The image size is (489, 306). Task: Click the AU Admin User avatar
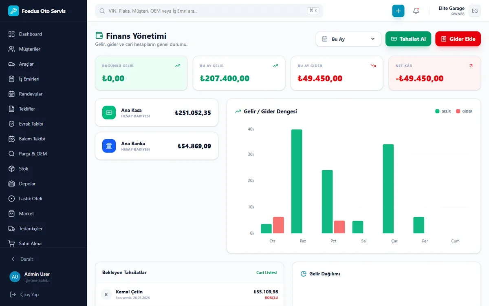point(15,277)
